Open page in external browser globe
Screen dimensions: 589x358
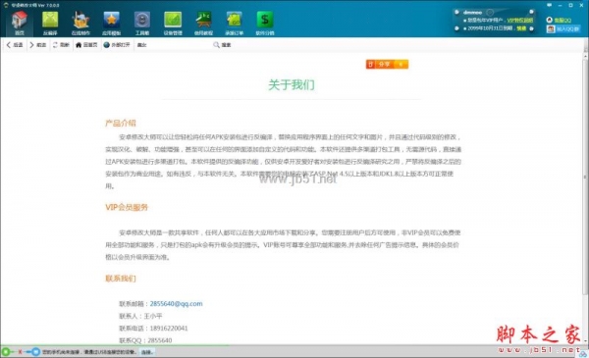tap(117, 45)
